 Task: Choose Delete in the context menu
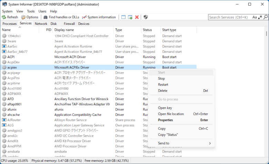[181, 91]
